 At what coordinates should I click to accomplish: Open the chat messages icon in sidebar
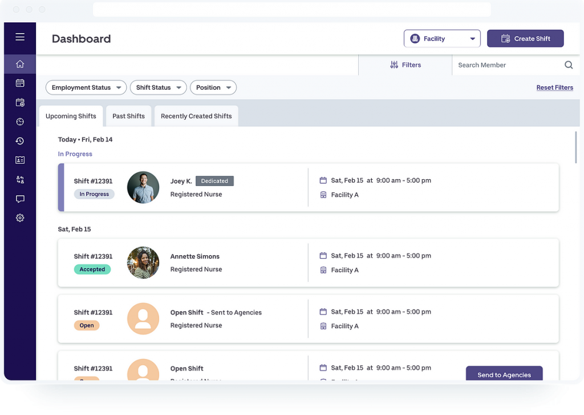20,199
